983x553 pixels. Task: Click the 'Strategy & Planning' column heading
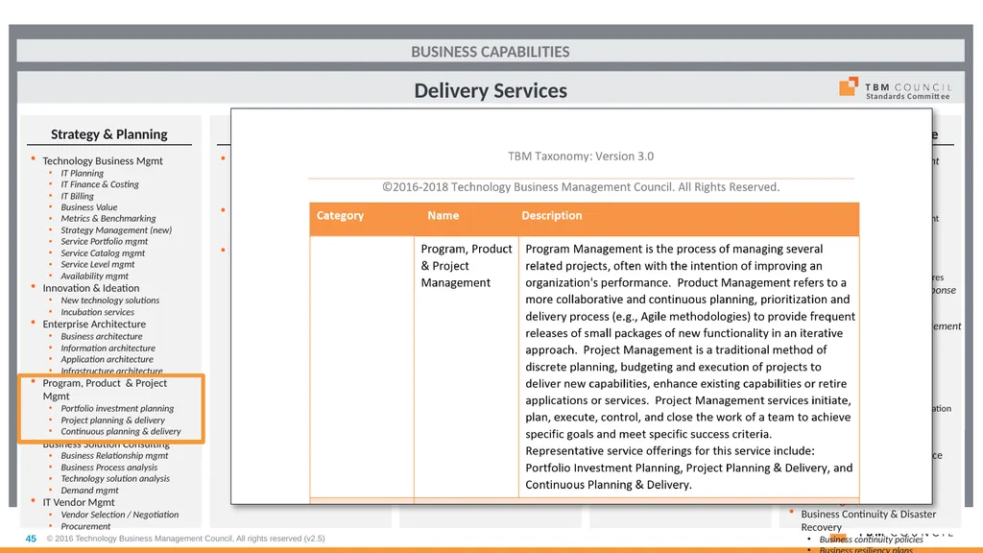109,134
